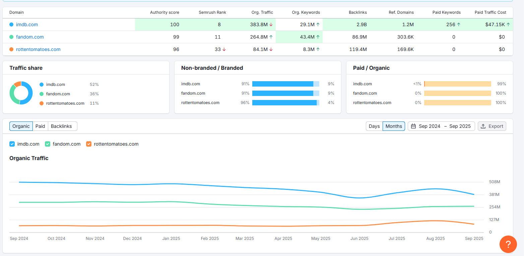Switch to the Paid tab
524x256 pixels.
tap(40, 126)
